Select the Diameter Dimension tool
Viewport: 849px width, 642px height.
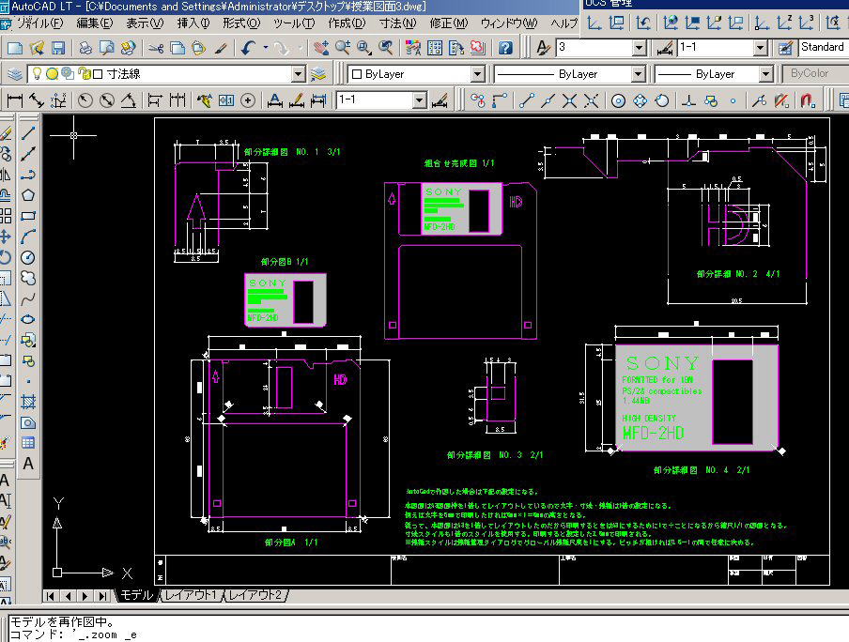107,100
